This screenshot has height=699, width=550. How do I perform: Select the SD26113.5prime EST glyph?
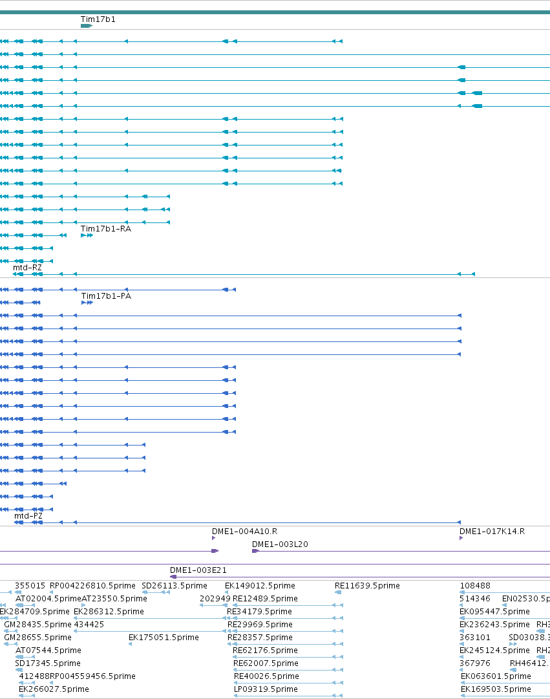click(x=156, y=592)
